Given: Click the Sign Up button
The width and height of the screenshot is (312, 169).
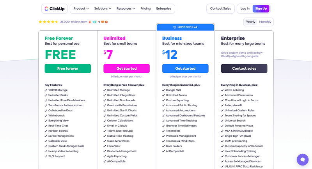Looking at the screenshot, I should (261, 9).
